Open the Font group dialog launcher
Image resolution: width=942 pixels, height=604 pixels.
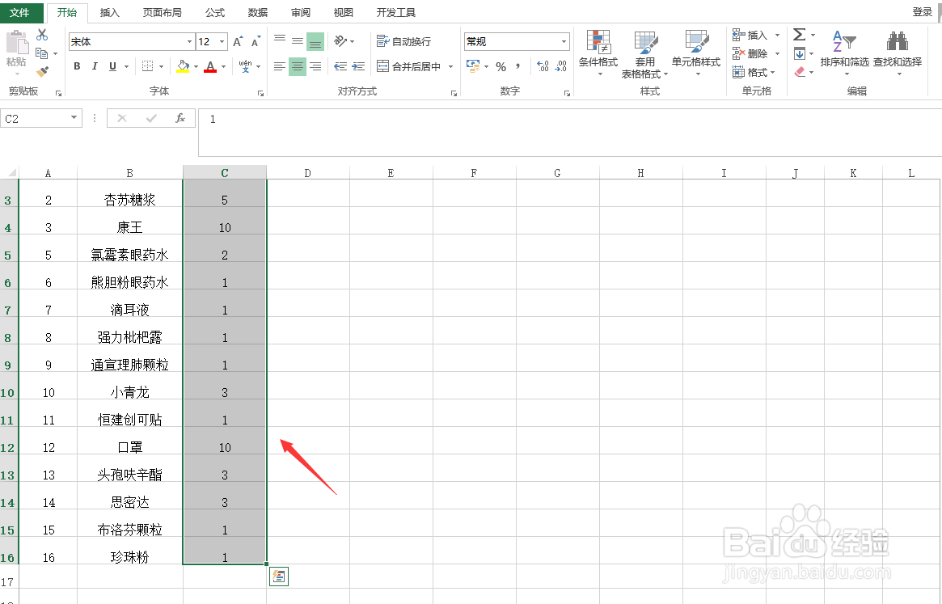tap(260, 93)
